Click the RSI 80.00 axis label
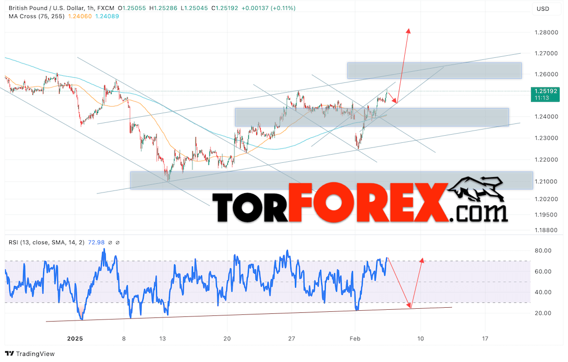The height and width of the screenshot is (362, 568). click(543, 250)
